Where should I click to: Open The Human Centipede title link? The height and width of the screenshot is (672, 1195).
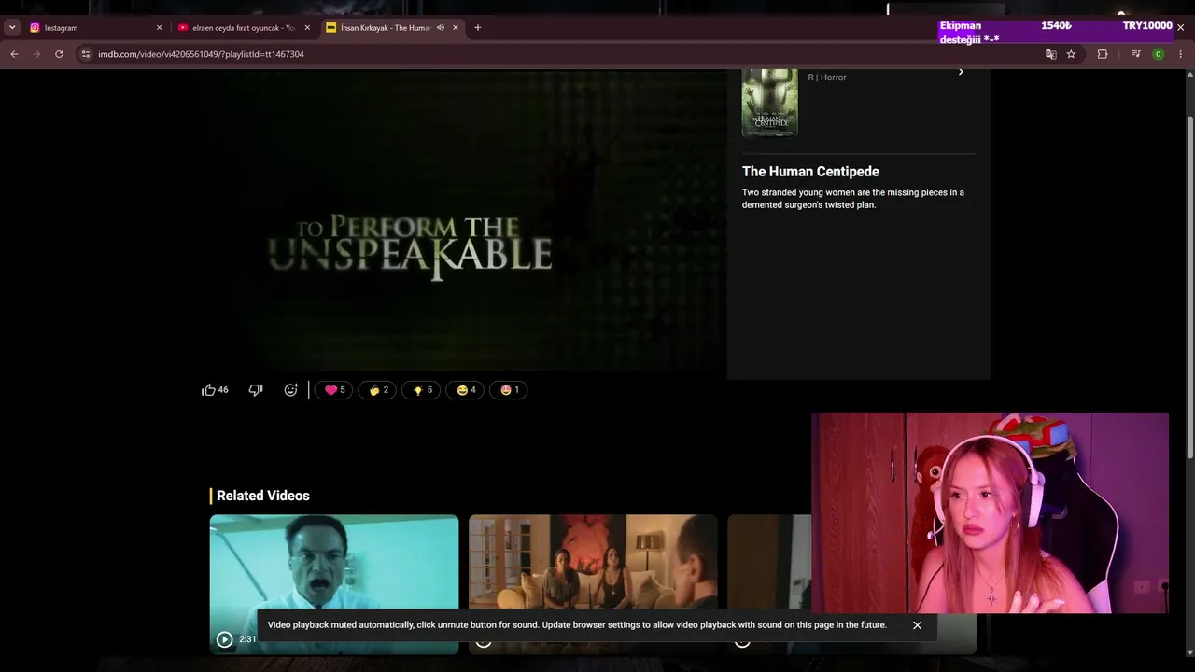(810, 172)
